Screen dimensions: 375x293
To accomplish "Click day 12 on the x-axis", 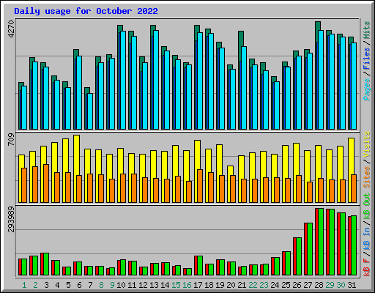I will coord(143,285).
